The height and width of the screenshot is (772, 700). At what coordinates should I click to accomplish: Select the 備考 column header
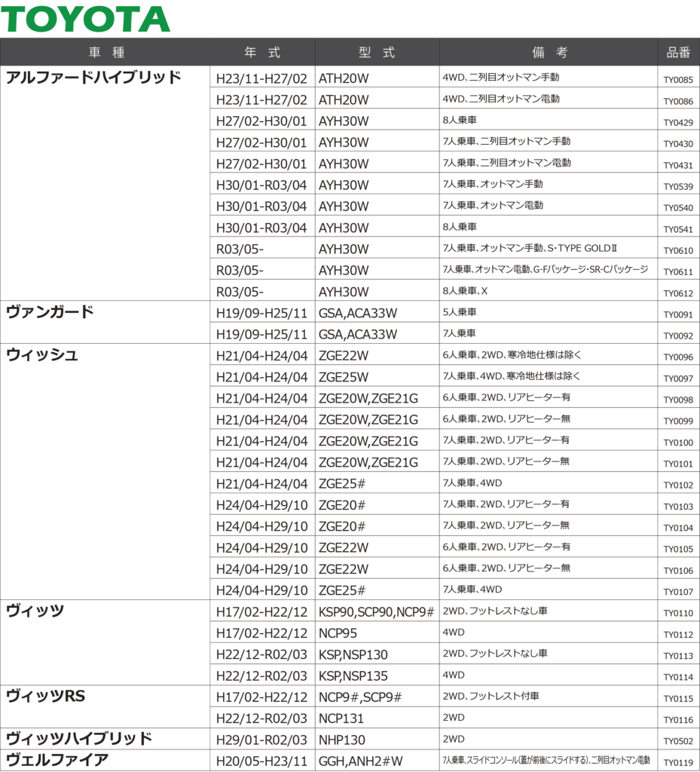point(549,52)
